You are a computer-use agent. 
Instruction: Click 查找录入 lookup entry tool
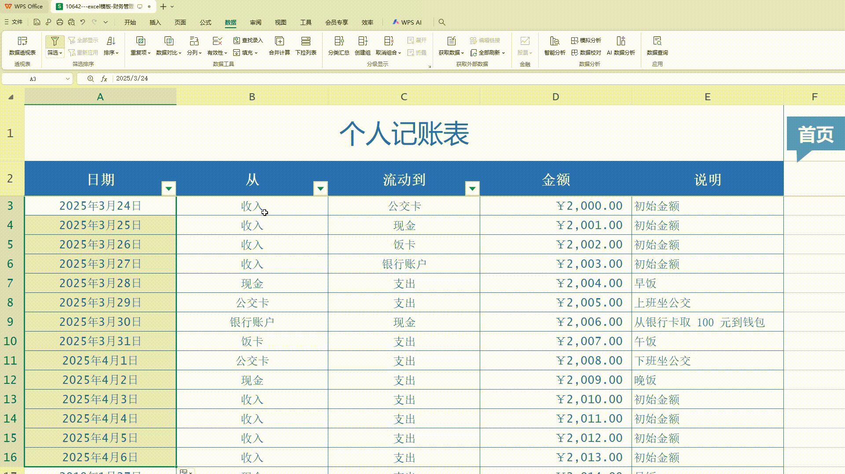248,40
